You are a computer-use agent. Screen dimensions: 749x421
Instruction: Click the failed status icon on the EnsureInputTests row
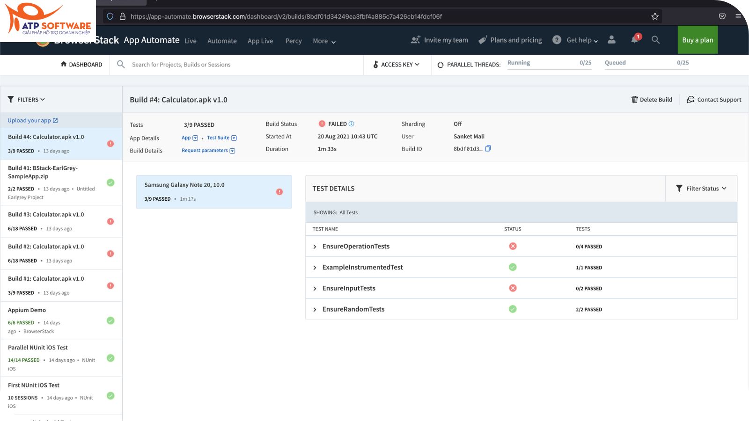[513, 288]
